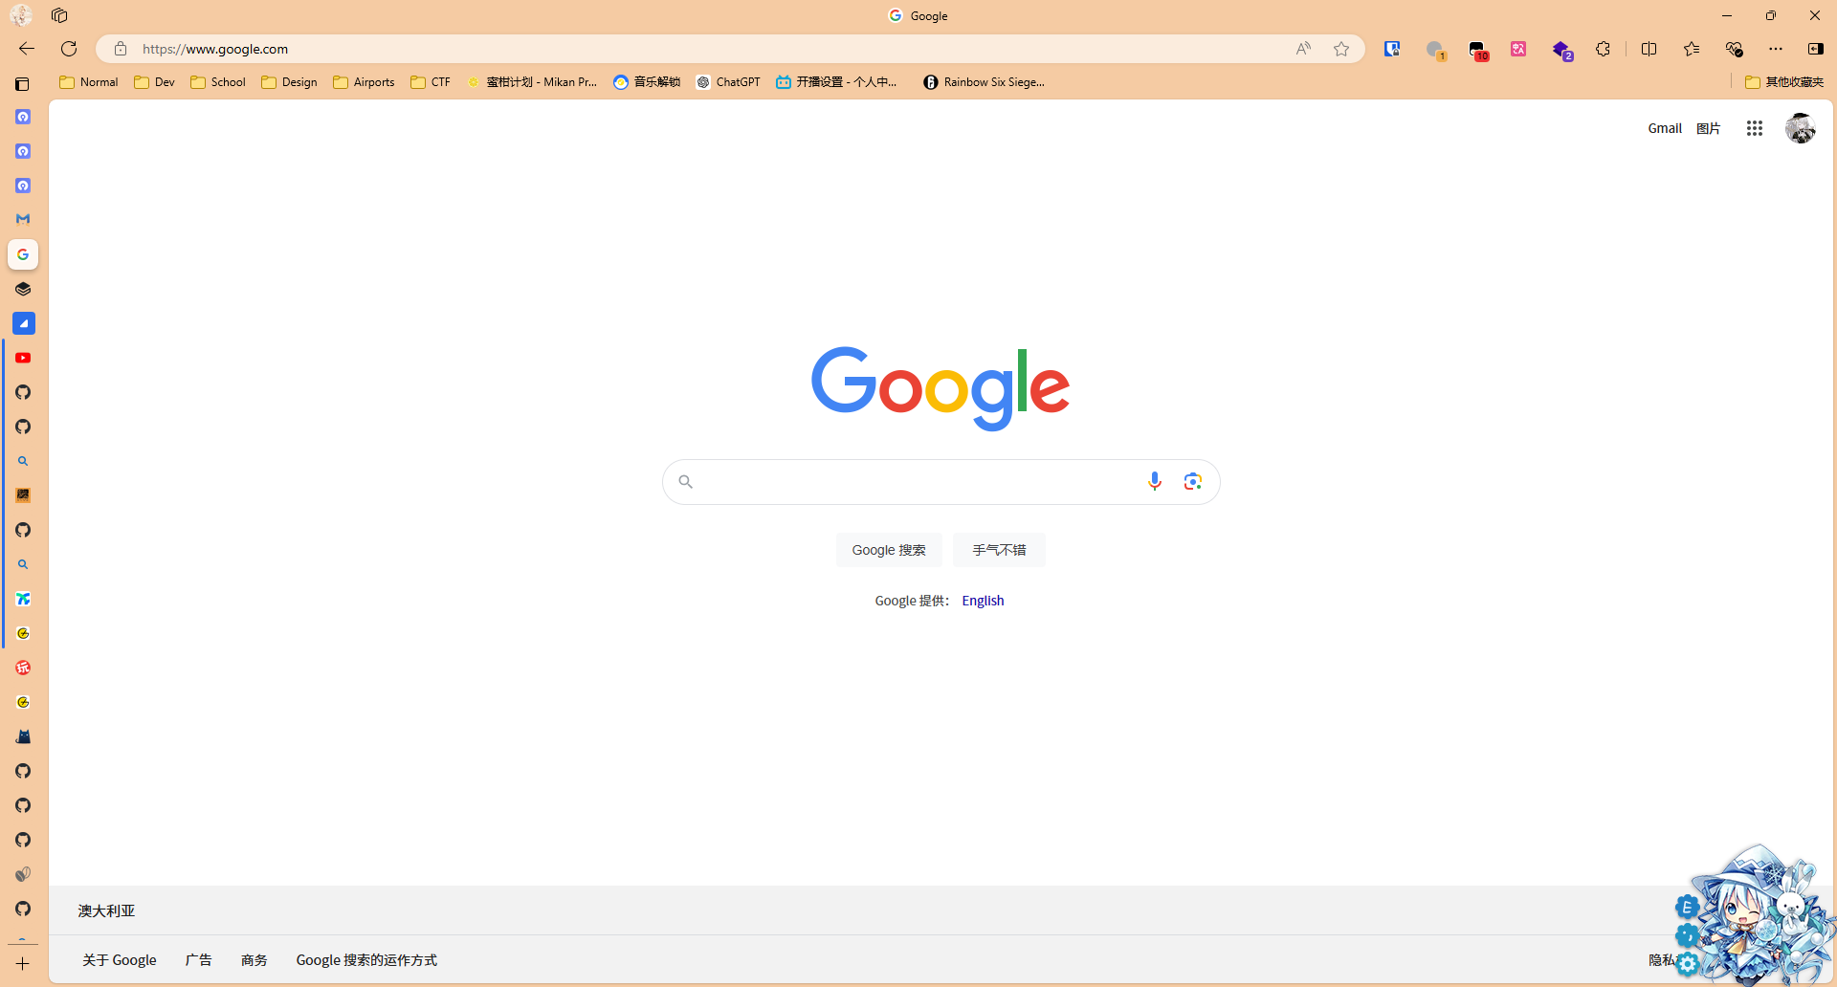Open Google Lens image search
This screenshot has width=1837, height=987.
click(x=1192, y=481)
